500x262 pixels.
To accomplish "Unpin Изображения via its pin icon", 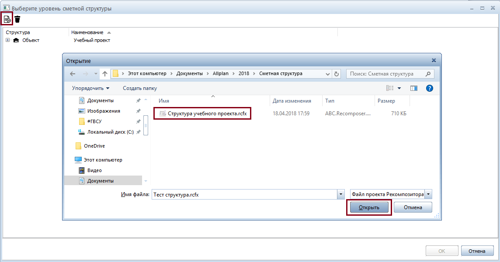I will click(x=139, y=111).
